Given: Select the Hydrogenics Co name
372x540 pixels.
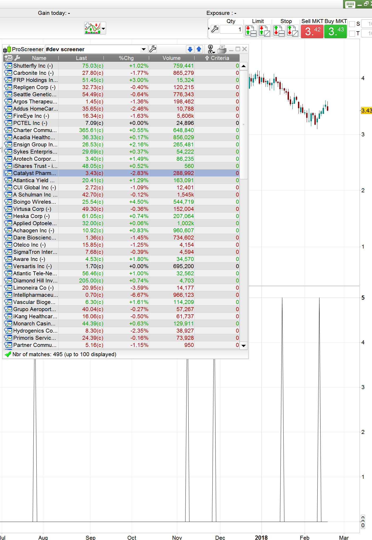Looking at the screenshot, I should pos(35,331).
